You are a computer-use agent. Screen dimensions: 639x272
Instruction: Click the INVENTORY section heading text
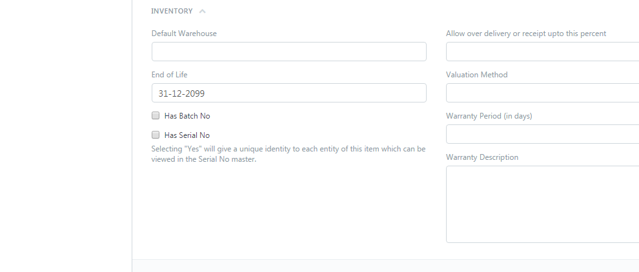172,12
